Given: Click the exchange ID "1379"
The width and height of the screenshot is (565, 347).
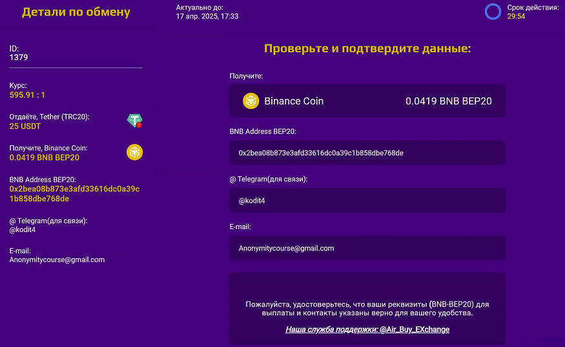Looking at the screenshot, I should pos(19,57).
